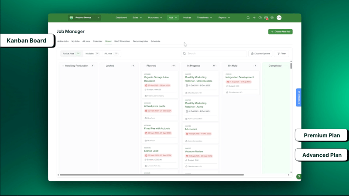Viewport: 349px width, 196px height.
Task: Click the search magnifier icon in top bar
Action: (248, 18)
